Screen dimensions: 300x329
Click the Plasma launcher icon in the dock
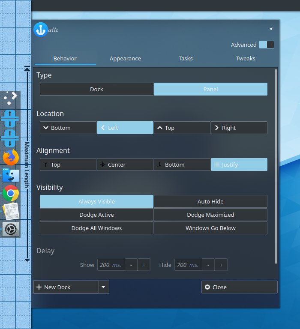point(11,98)
